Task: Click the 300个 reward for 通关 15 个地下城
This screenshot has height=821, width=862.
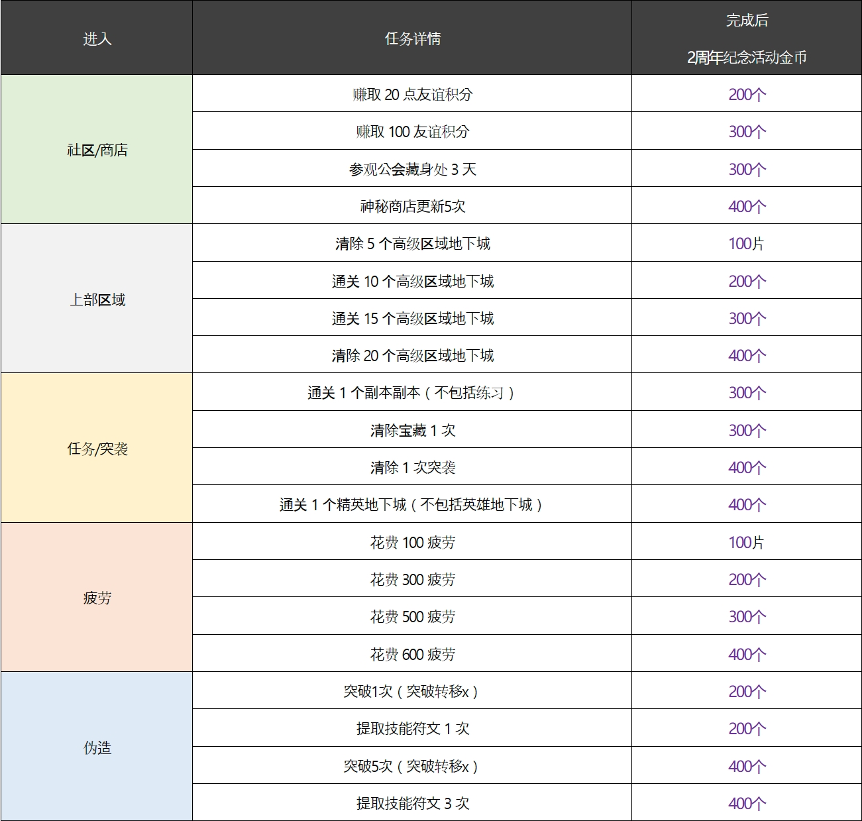Action: click(747, 318)
